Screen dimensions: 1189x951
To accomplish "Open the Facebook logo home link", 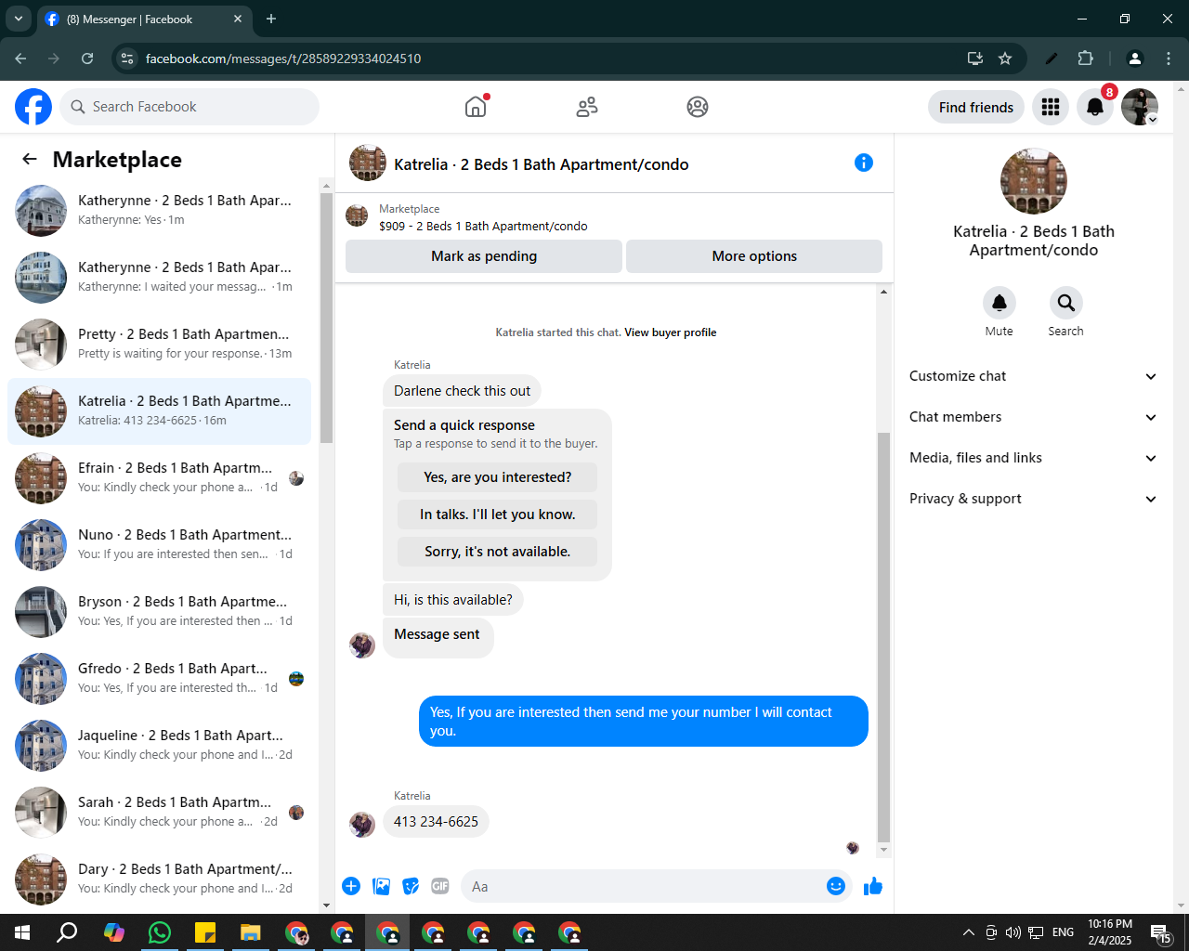I will [33, 107].
